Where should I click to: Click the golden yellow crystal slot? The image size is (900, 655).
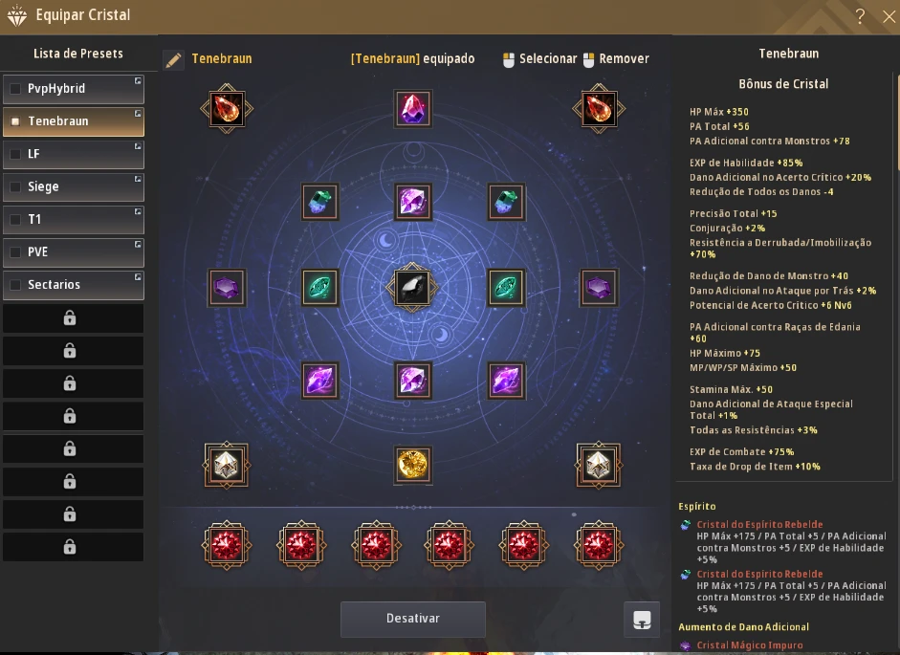[412, 465]
